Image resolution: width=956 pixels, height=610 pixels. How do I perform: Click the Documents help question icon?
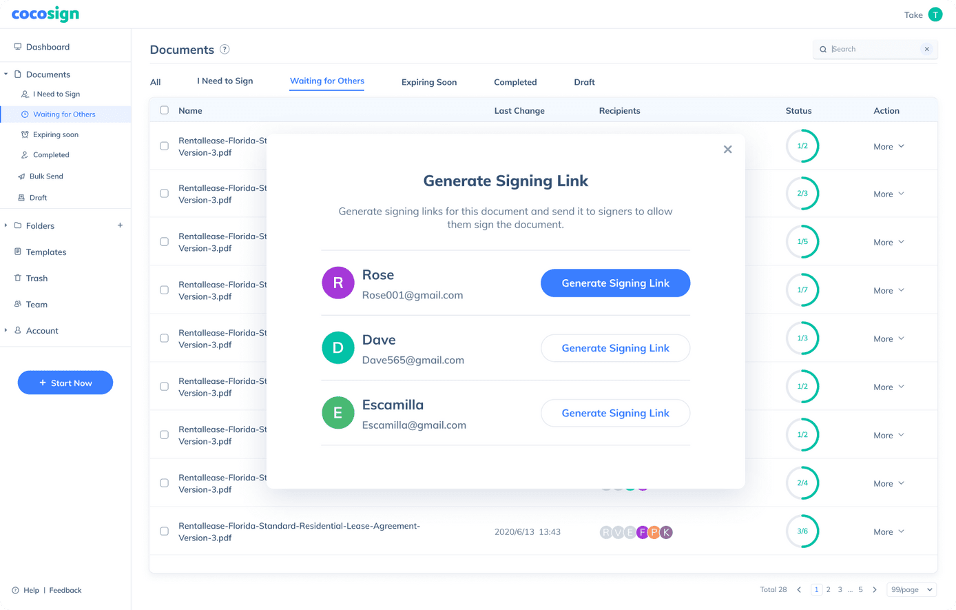[x=225, y=50]
